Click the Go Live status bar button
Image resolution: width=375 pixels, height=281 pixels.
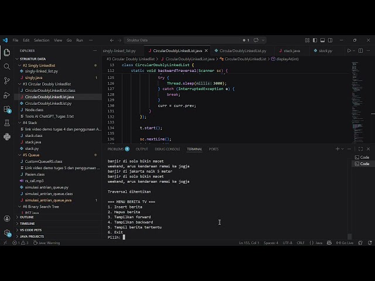pyautogui.click(x=345, y=243)
